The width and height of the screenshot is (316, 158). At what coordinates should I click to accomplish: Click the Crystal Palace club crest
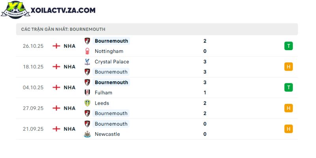tap(87, 62)
